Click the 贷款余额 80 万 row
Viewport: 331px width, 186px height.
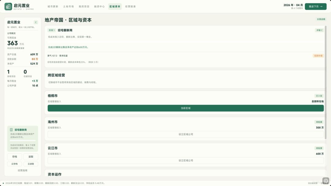[x=23, y=59]
